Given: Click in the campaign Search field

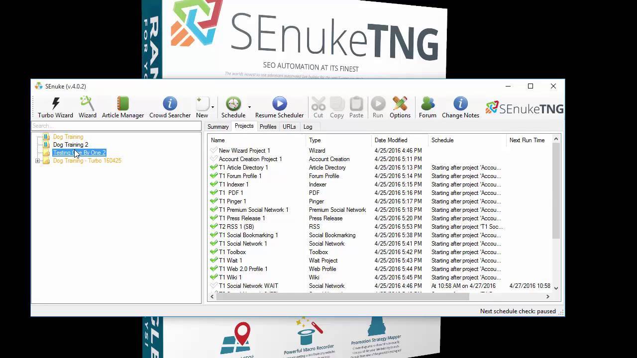Looking at the screenshot, I should tap(116, 126).
